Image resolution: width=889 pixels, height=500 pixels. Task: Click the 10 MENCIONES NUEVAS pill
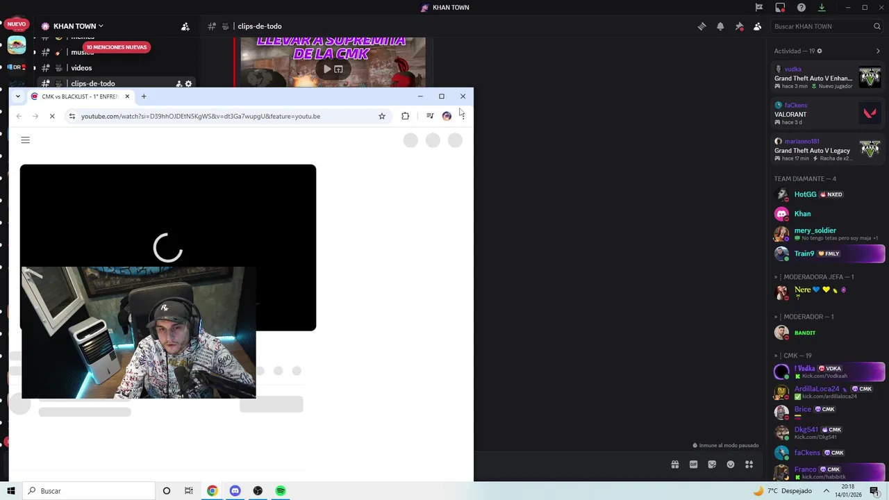tap(117, 47)
